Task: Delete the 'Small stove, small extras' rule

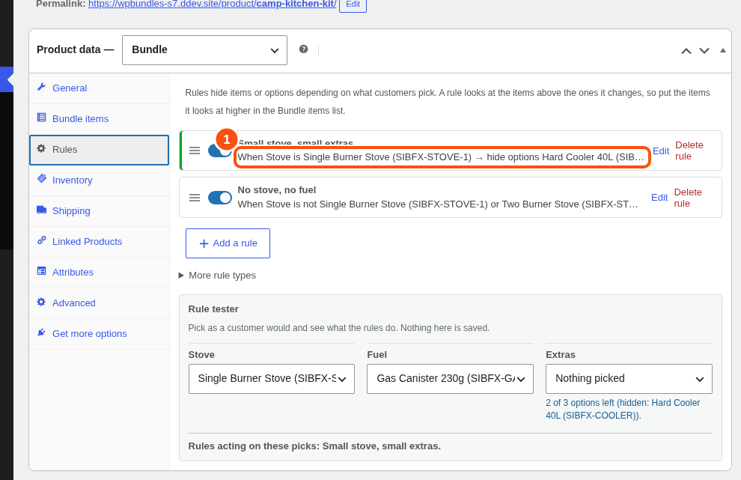Action: [689, 151]
